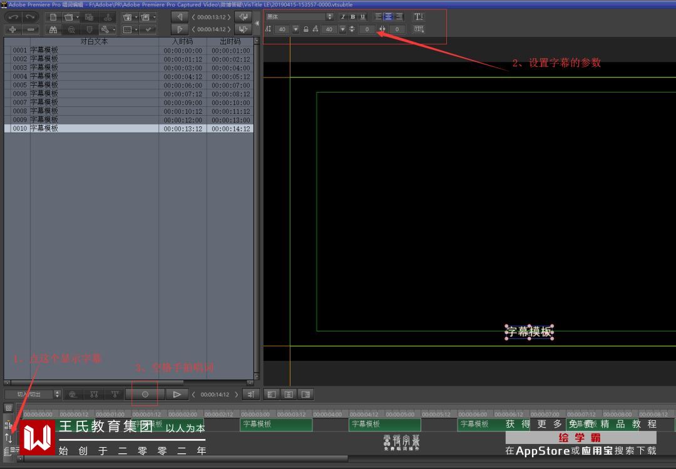Click the redo arrow icon

[30, 18]
